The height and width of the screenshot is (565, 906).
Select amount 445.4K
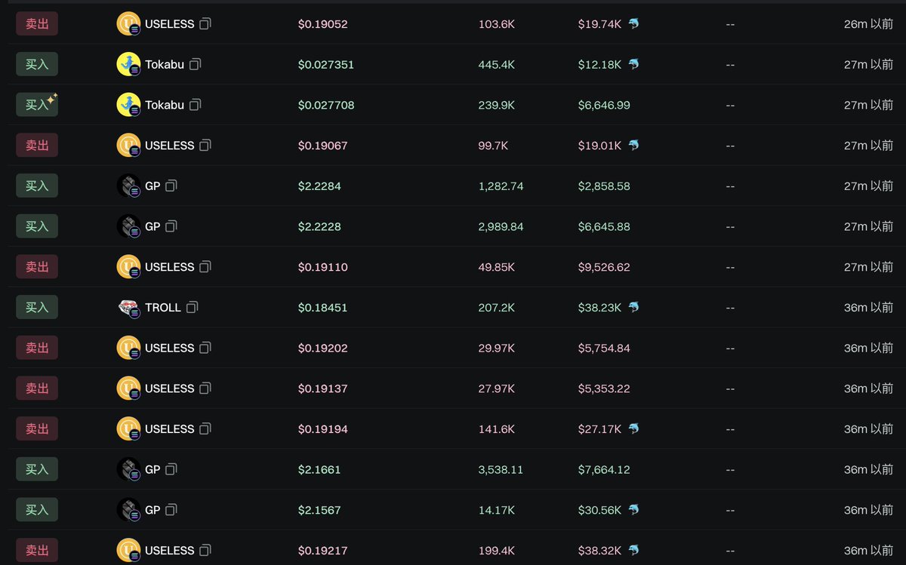tap(497, 65)
